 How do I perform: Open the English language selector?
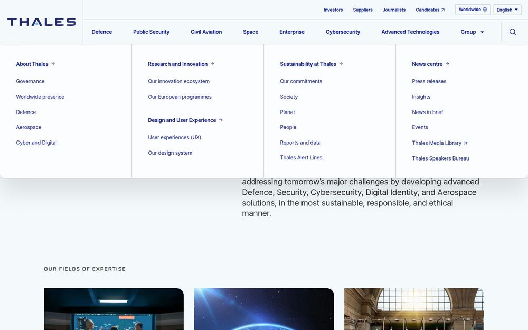506,9
